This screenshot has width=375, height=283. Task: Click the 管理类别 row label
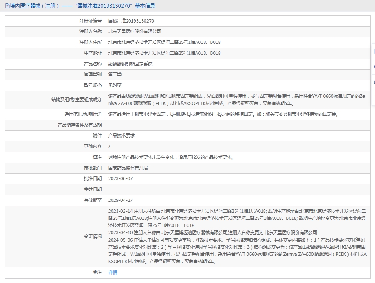92,74
